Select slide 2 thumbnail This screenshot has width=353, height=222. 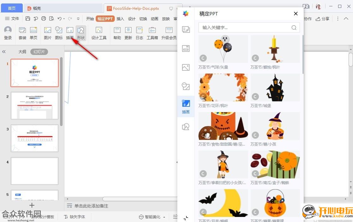[35, 105]
